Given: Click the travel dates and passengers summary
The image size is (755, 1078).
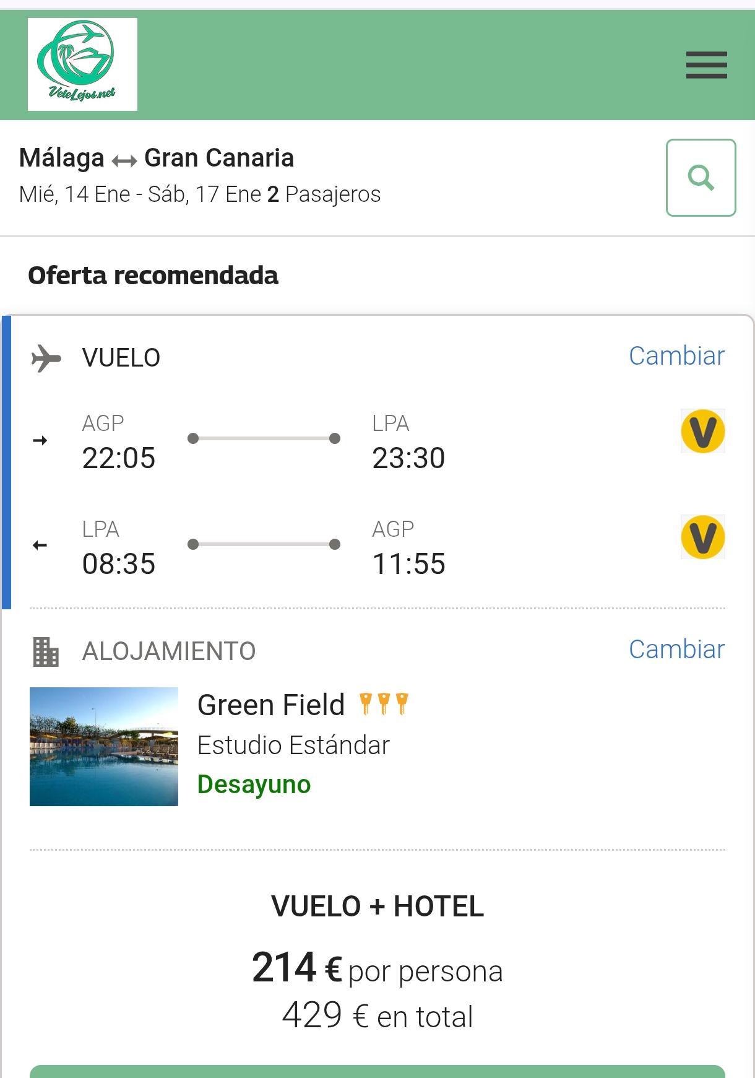Looking at the screenshot, I should pos(200,194).
